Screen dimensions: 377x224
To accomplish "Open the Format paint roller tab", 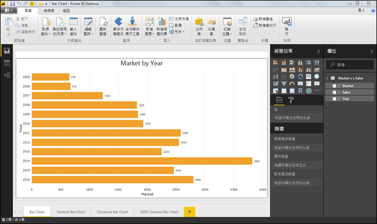I will pos(291,100).
